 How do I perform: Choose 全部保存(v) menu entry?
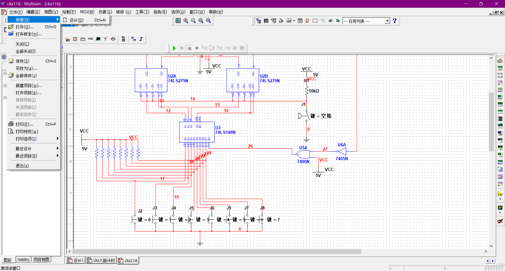34,76
